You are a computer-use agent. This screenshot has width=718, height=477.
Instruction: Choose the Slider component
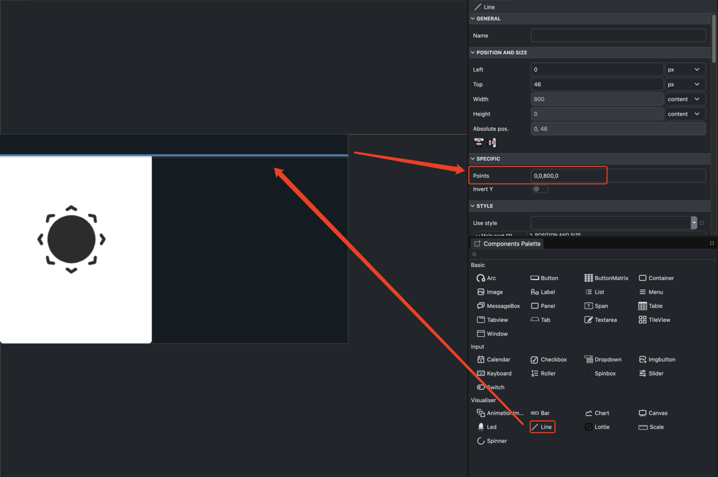651,373
